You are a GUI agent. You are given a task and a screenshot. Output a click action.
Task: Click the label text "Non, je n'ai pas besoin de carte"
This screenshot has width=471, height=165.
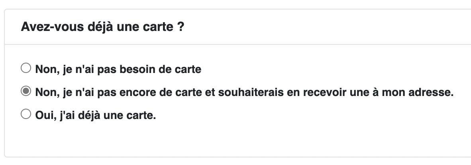pos(118,69)
